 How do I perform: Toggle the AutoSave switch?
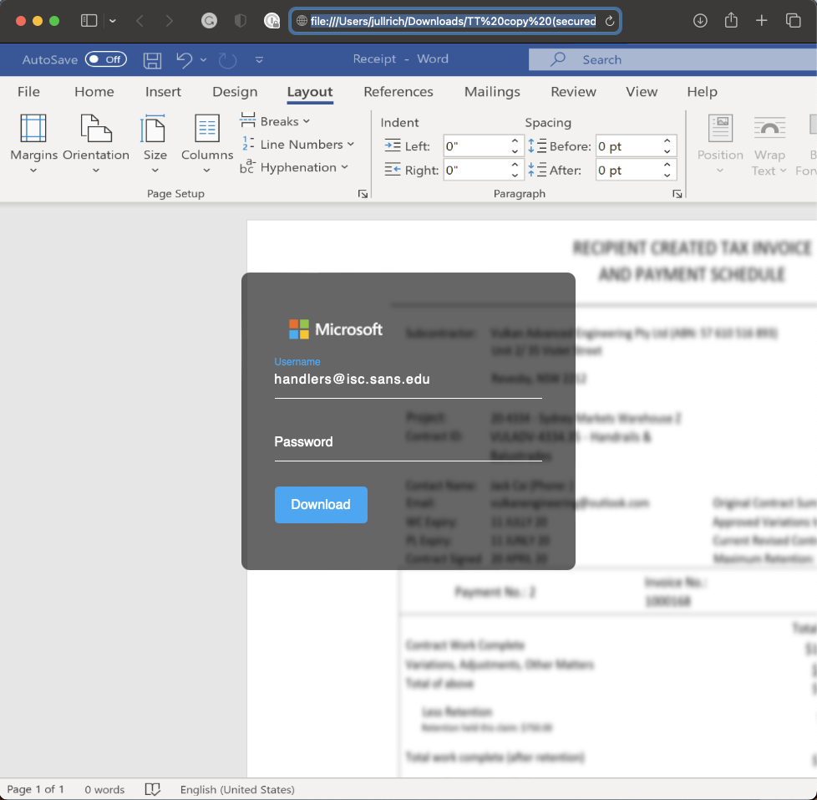pos(106,59)
